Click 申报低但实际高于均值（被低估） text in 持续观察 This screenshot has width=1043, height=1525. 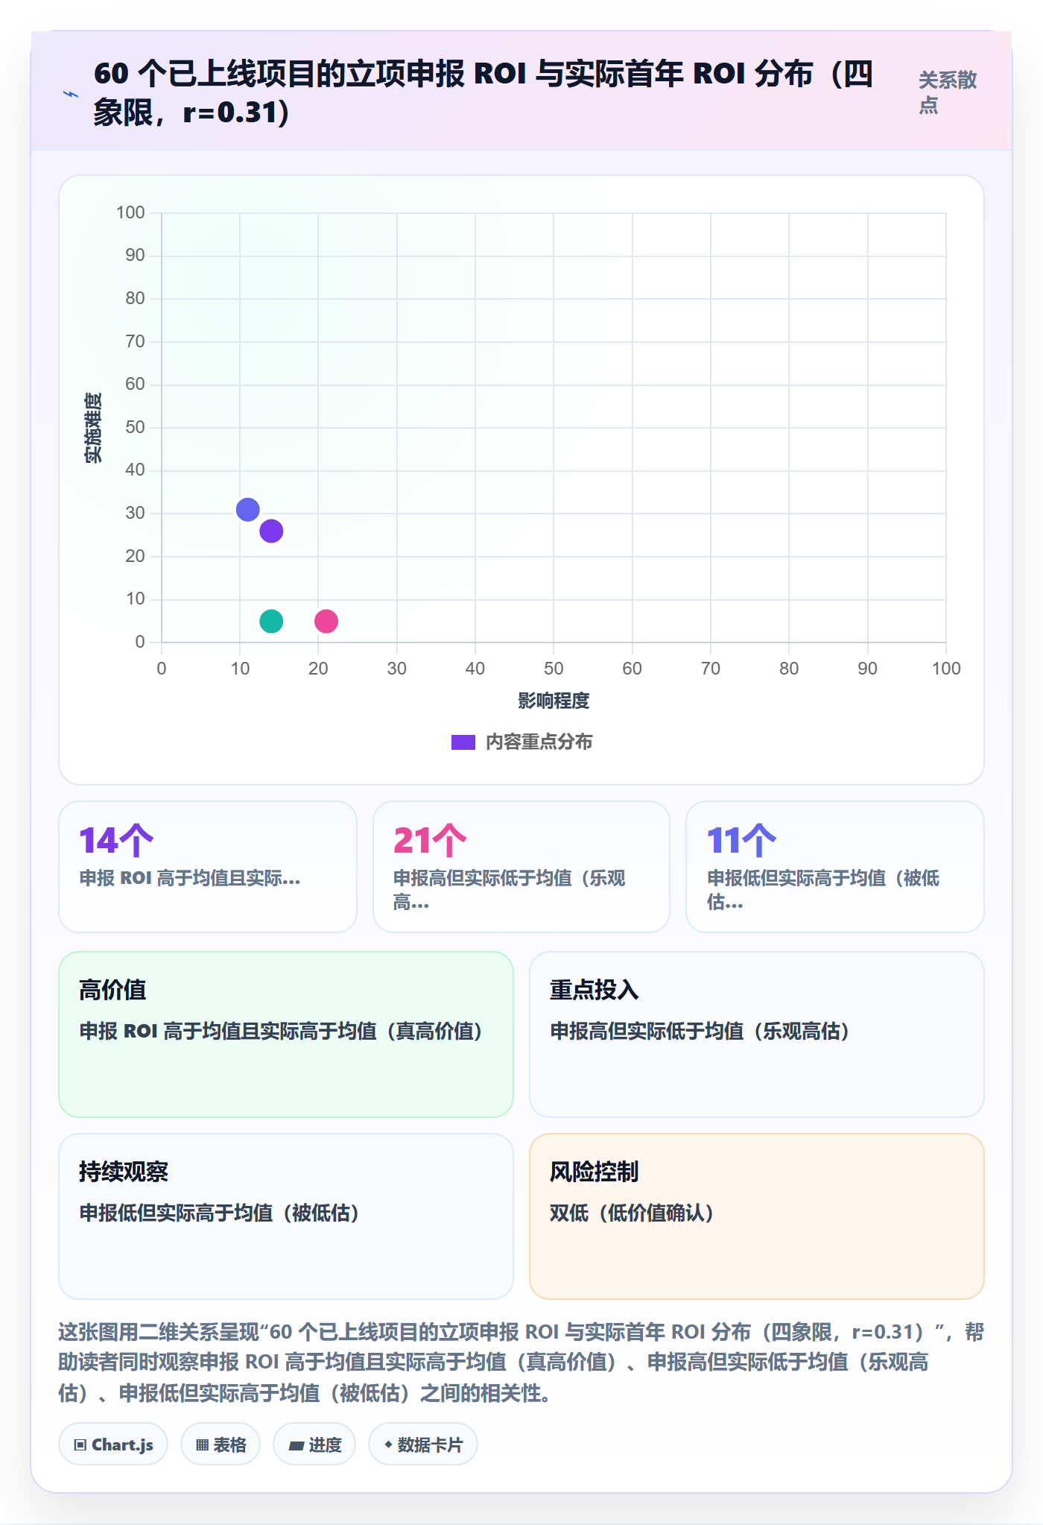220,1213
